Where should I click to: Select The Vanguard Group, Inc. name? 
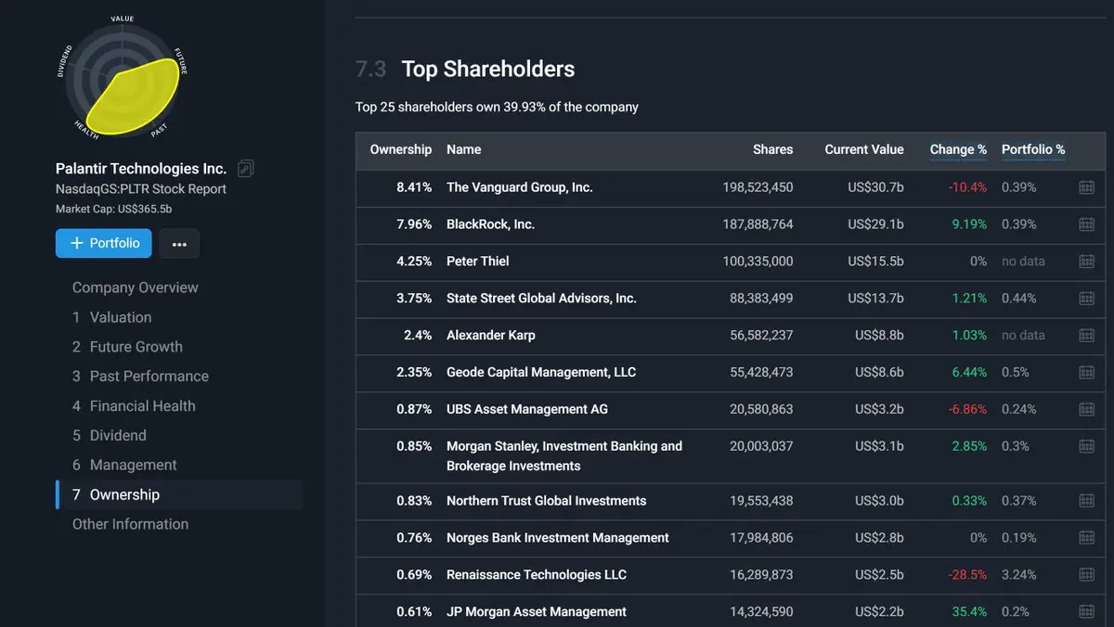pos(520,187)
